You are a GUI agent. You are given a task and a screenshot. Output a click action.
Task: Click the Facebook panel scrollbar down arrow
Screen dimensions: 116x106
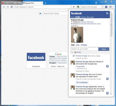click(111, 94)
